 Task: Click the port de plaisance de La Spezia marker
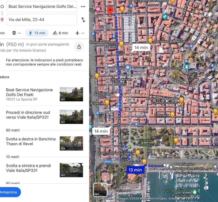tap(195, 193)
